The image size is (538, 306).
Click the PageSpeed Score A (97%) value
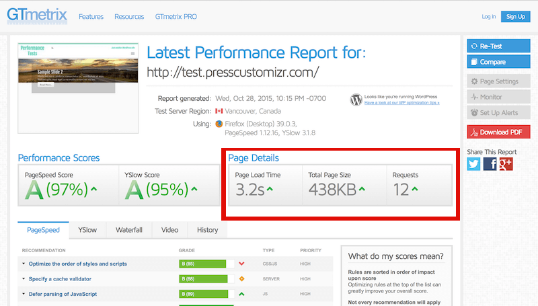(56, 190)
